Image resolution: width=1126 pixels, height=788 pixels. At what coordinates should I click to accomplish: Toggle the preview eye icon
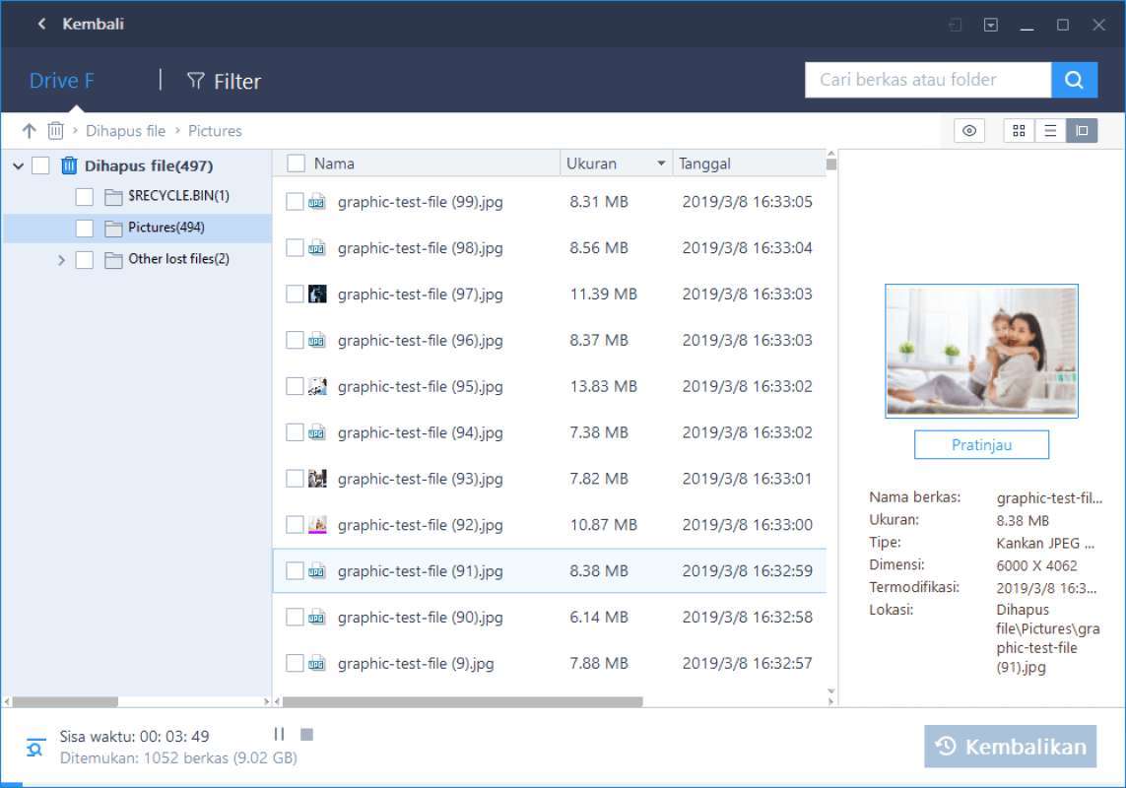tap(967, 129)
